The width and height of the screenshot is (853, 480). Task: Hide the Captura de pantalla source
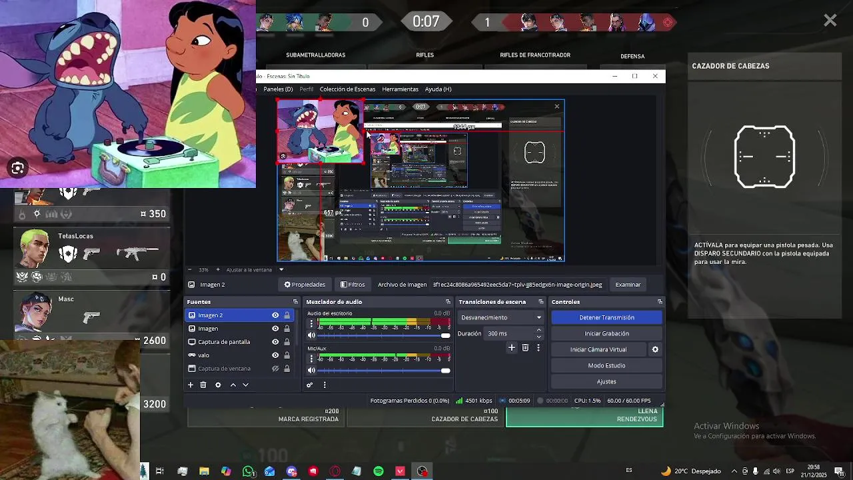pos(275,342)
